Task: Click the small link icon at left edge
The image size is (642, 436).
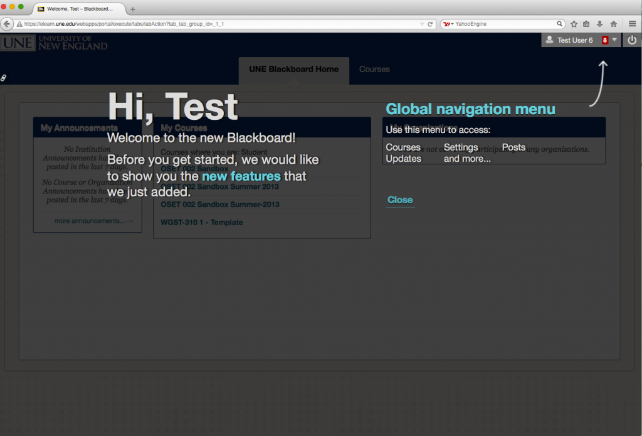Action: pos(3,77)
